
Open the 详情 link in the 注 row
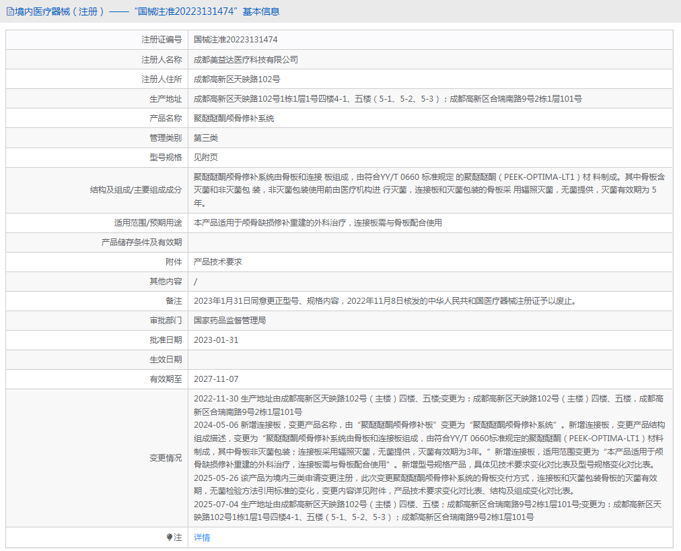pyautogui.click(x=201, y=538)
